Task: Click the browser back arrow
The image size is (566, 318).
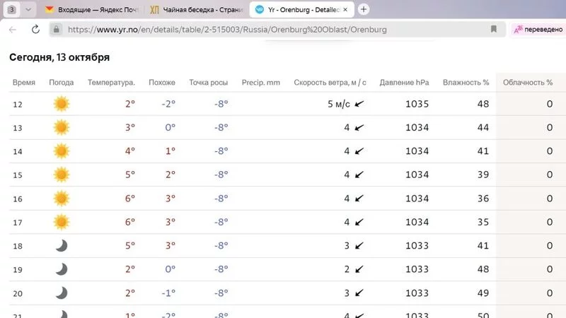Action: coord(13,30)
